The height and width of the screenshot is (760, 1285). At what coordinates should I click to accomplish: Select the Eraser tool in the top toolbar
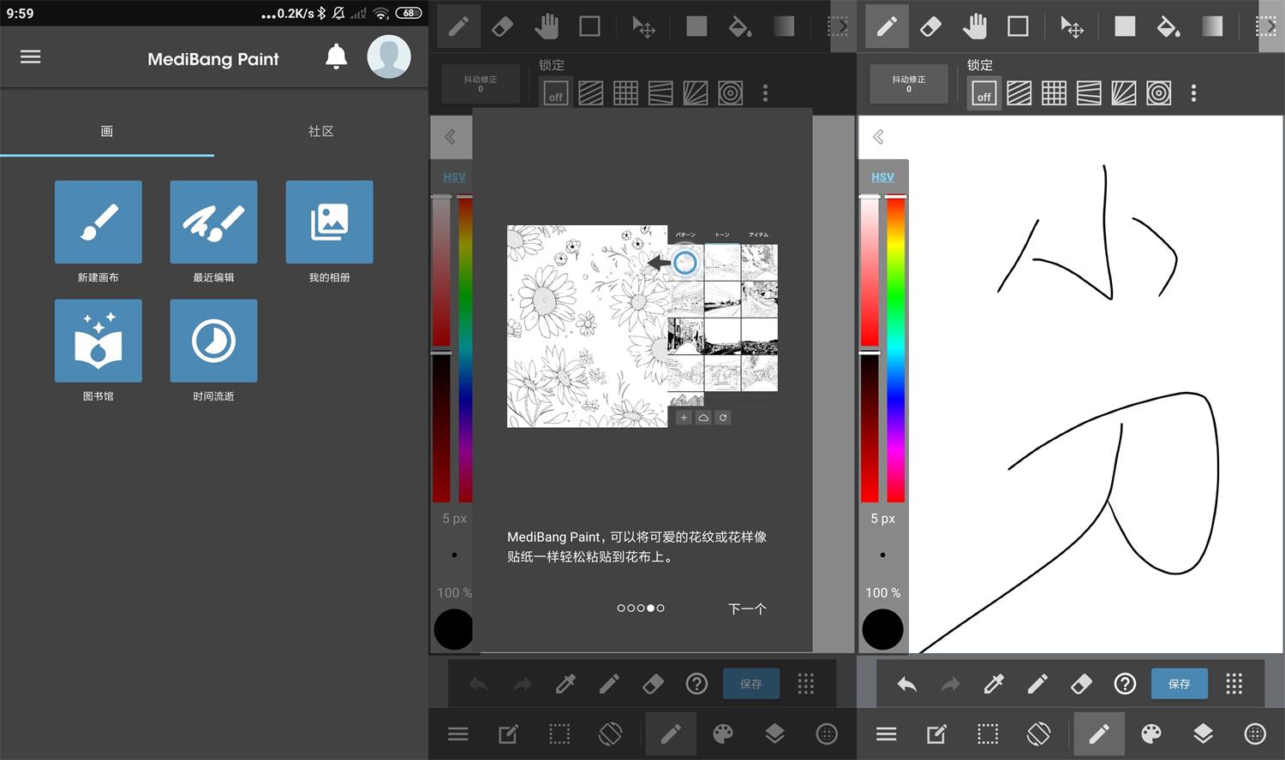click(x=931, y=26)
